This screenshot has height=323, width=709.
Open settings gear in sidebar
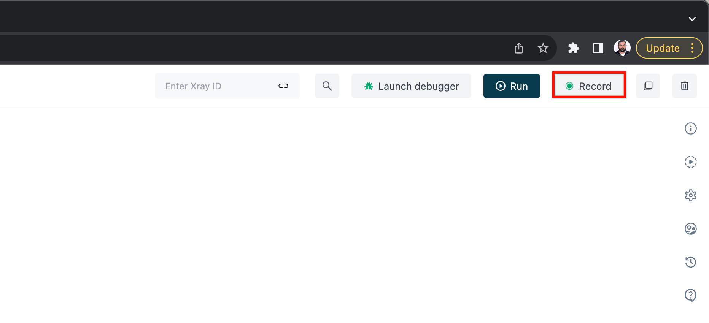(x=691, y=195)
